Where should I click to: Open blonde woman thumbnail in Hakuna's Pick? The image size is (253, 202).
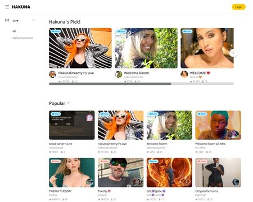point(146,48)
